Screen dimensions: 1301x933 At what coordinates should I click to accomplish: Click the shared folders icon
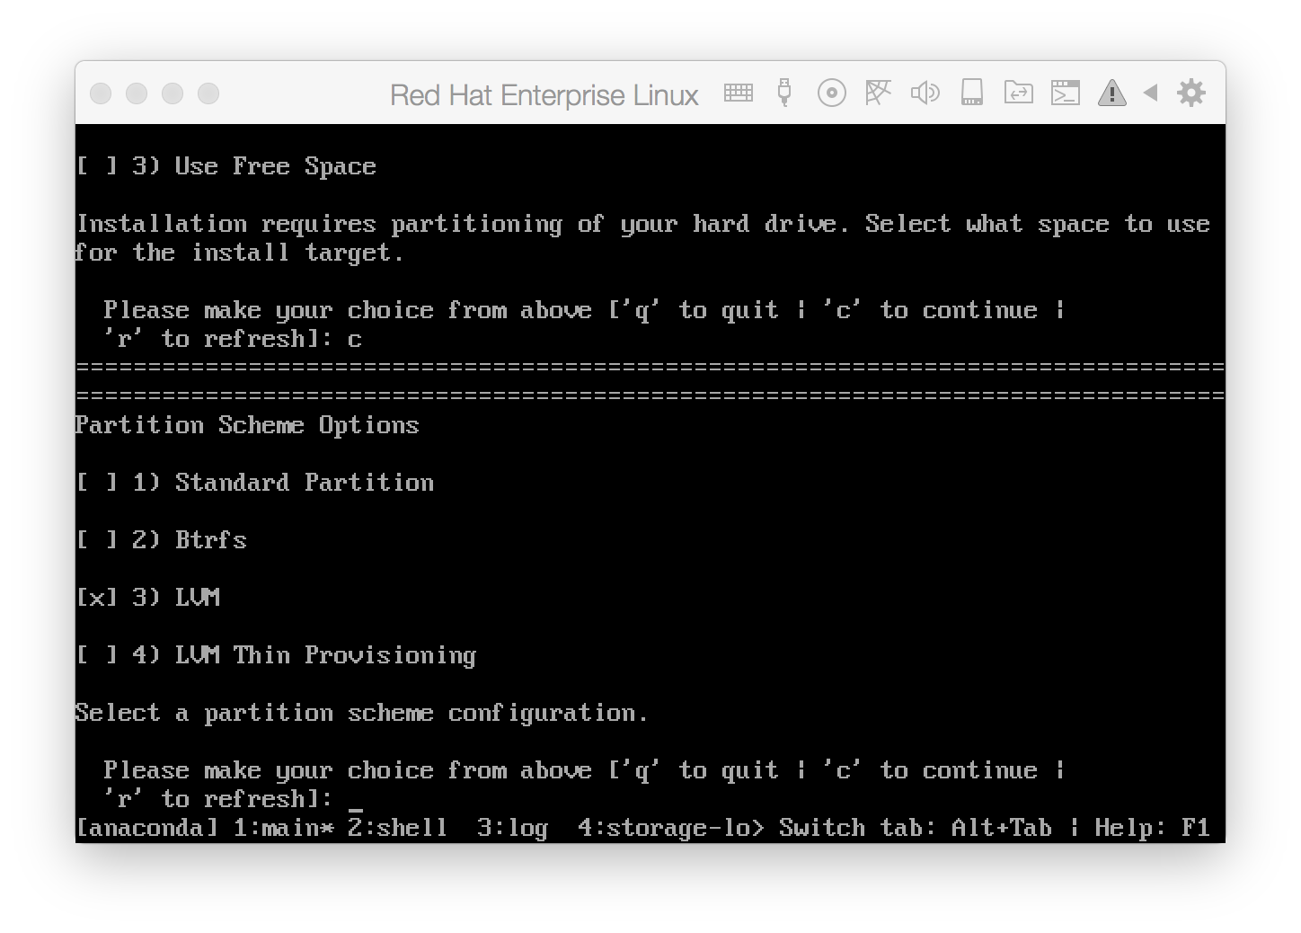(1018, 93)
